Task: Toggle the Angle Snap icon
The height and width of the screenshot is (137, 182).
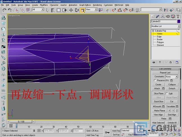Action: (x=119, y=10)
